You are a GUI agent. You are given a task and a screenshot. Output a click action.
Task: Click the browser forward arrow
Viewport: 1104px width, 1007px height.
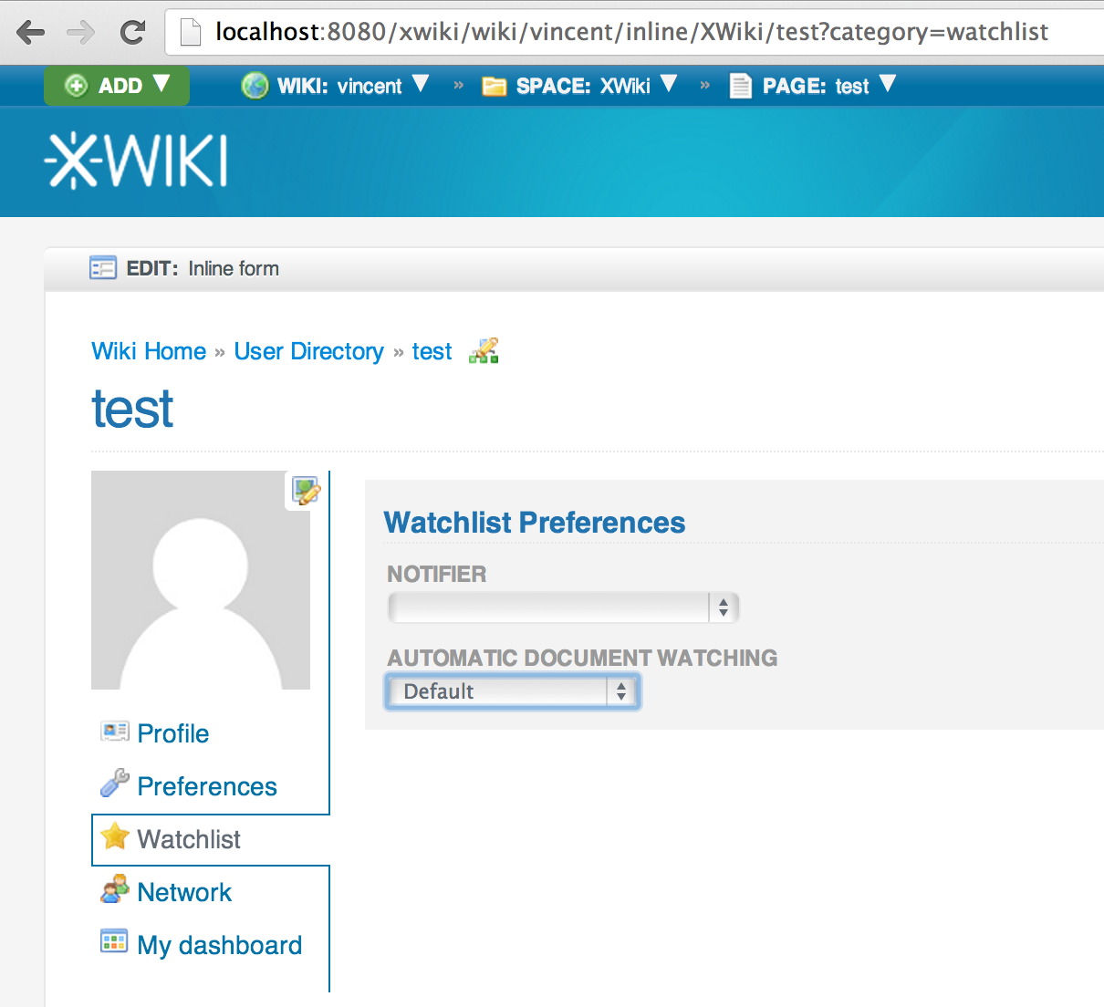81,33
